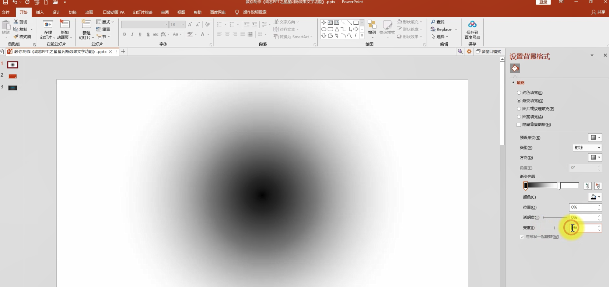Toggle Rotate with shape (与形状一起旋转) checkbox
Viewport: 609px width, 287px height.
pos(522,237)
